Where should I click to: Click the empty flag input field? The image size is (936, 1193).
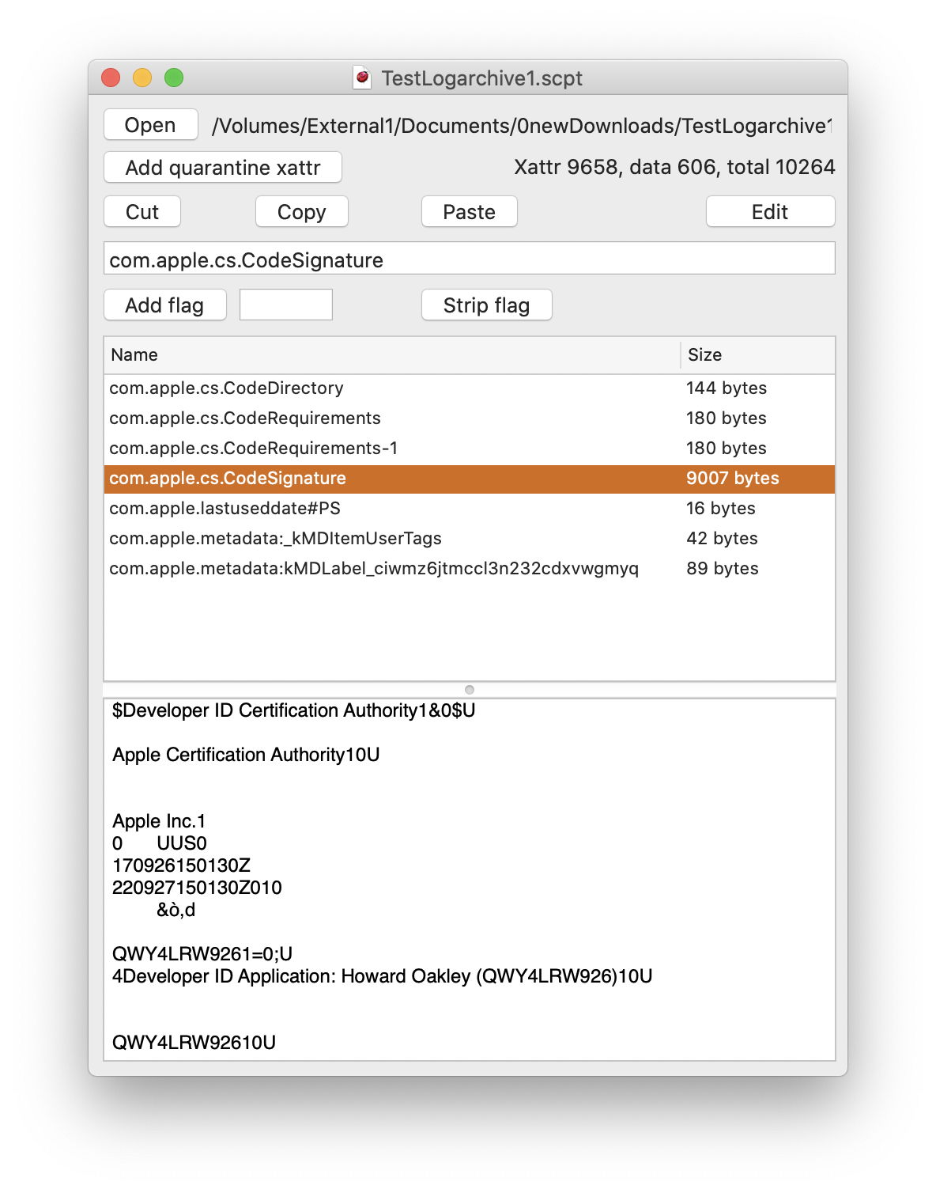285,304
